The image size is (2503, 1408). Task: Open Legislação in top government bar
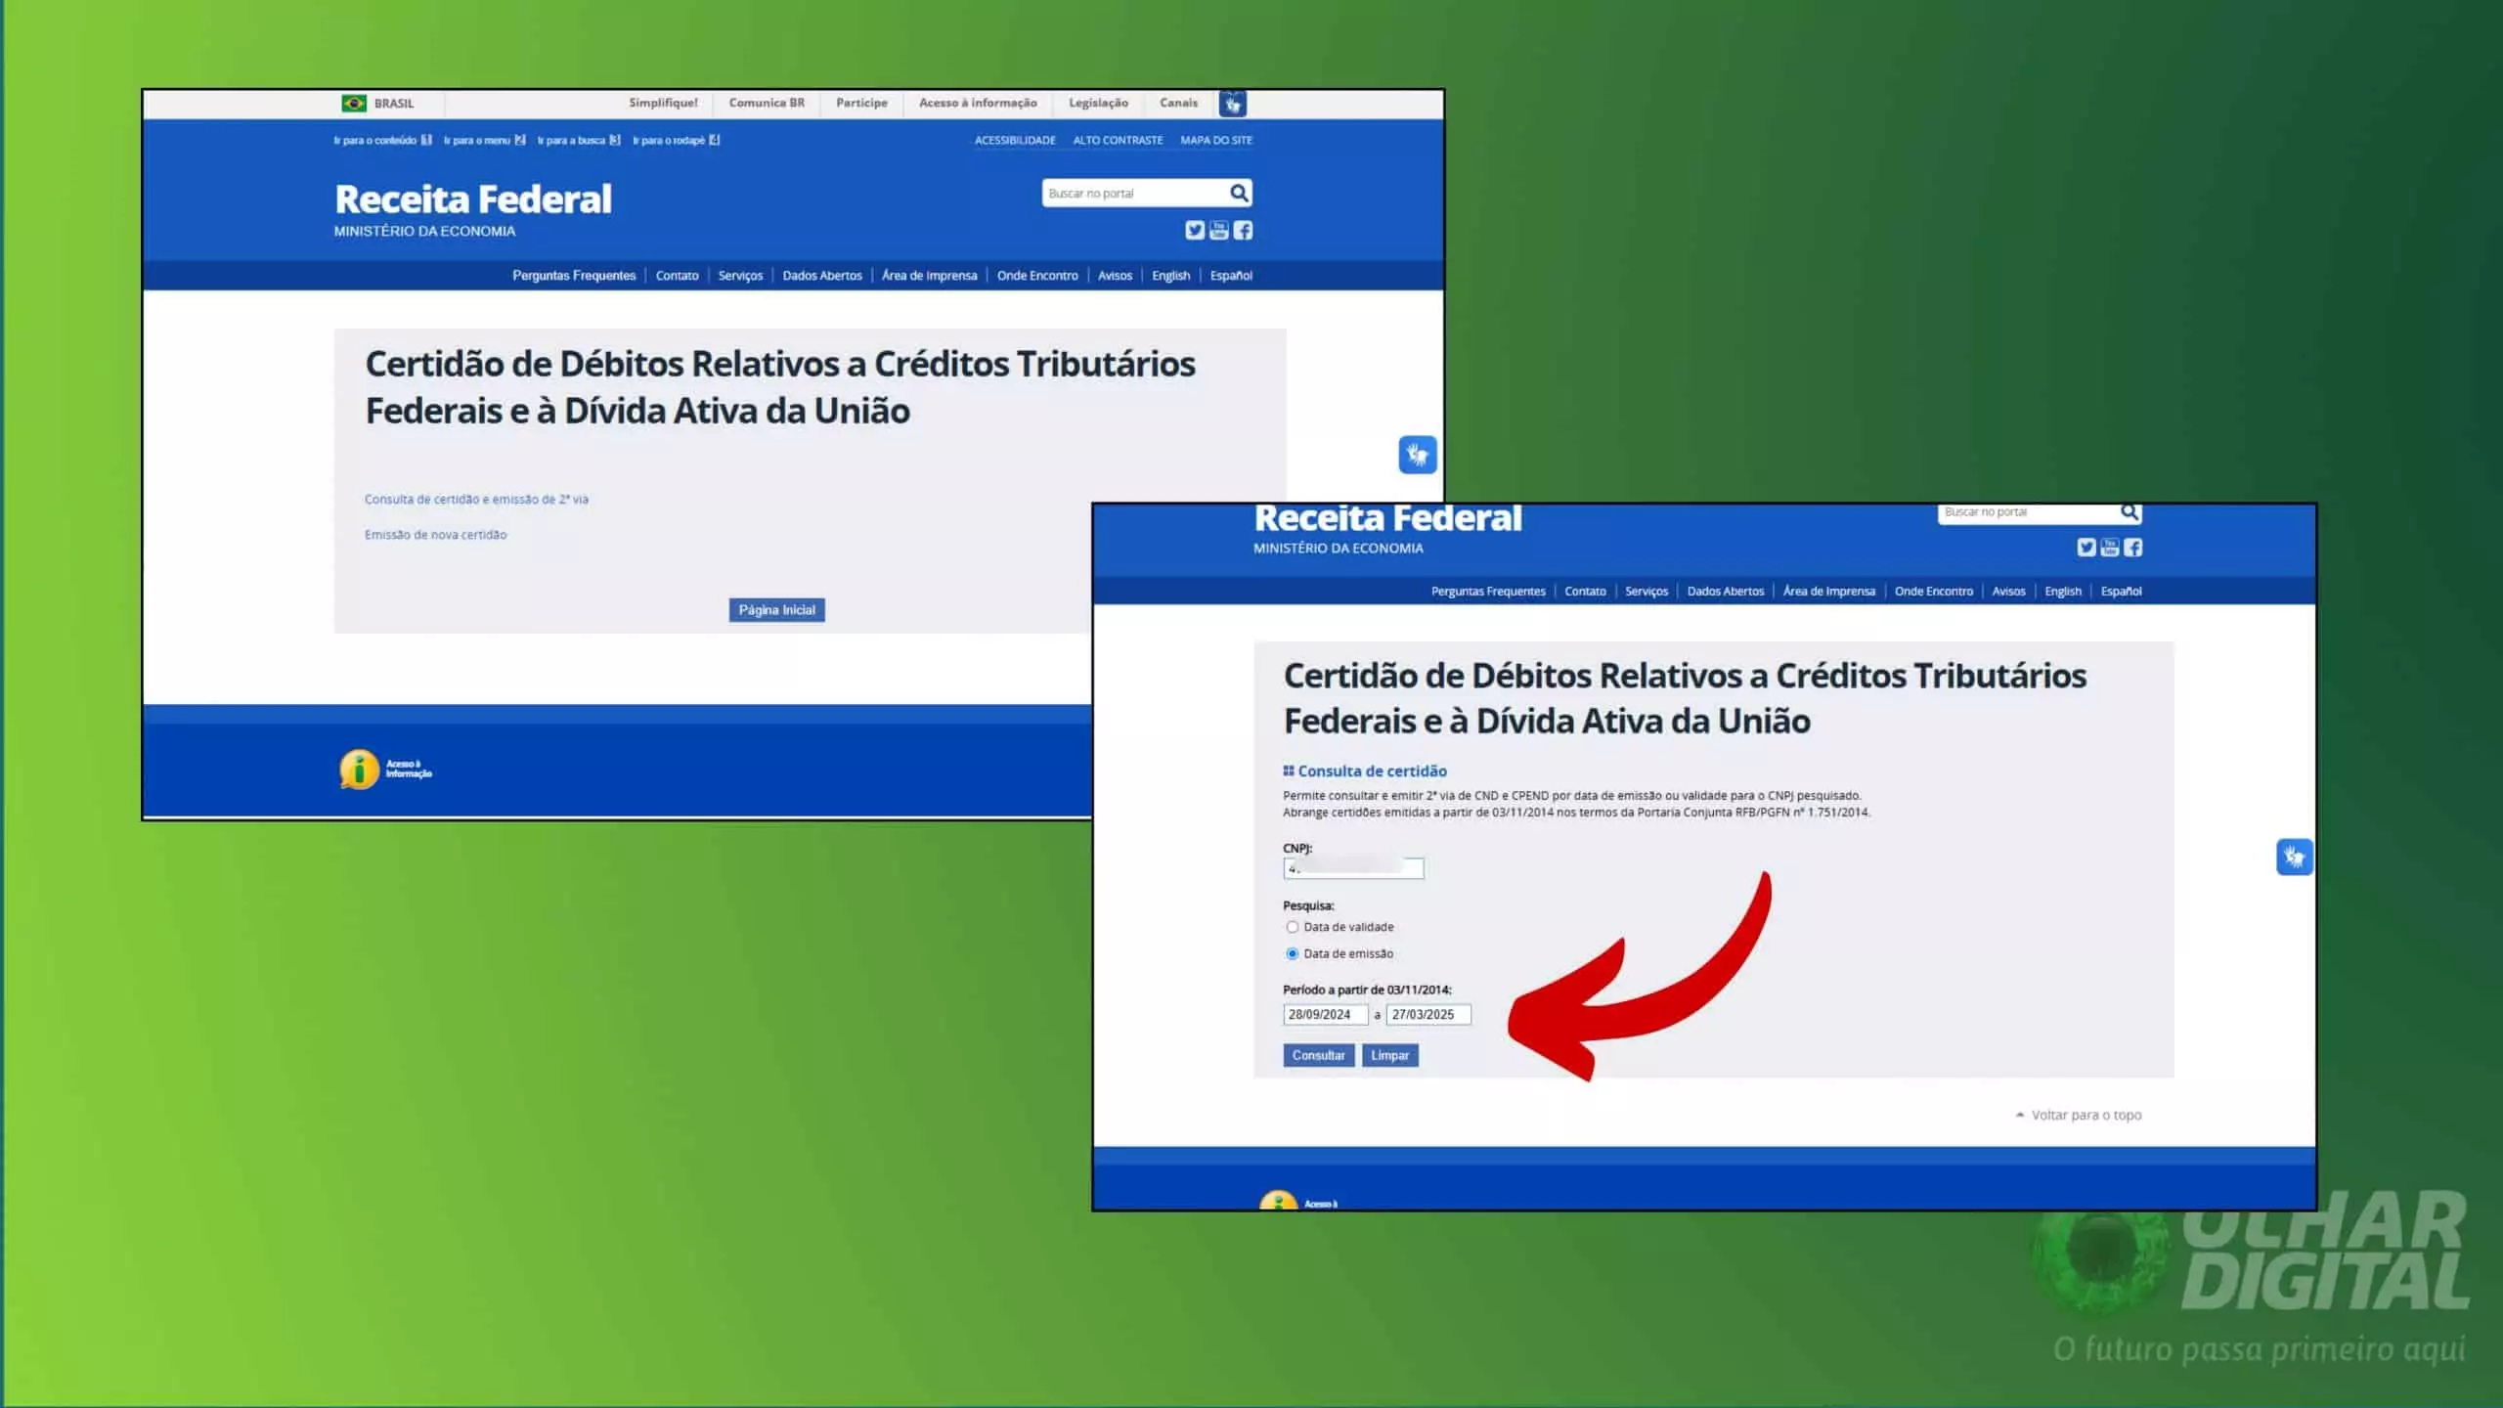pos(1098,103)
